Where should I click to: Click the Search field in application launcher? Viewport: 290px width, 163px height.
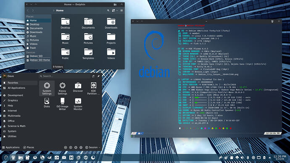coord(65,76)
